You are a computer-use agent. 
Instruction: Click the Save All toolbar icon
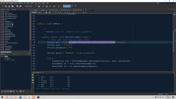tap(12, 6)
